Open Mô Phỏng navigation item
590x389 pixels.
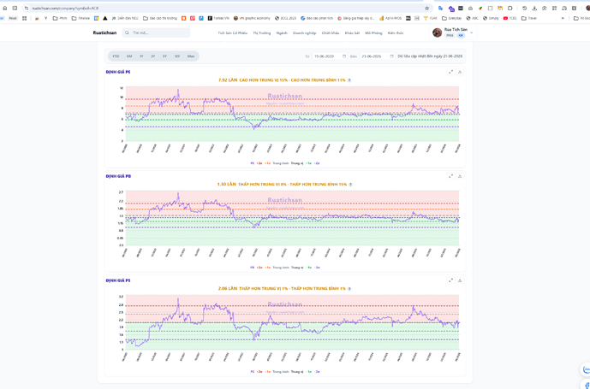373,33
